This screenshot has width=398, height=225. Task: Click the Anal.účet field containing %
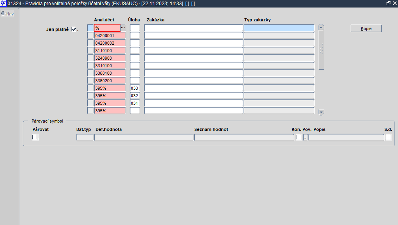(107, 28)
